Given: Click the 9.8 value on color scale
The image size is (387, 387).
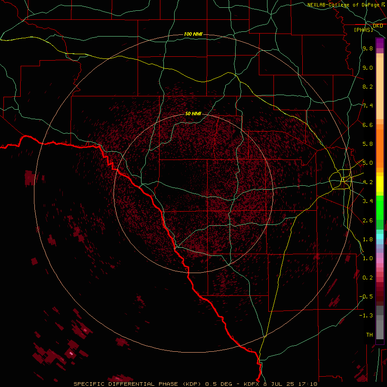Looking at the screenshot, I should point(368,49).
